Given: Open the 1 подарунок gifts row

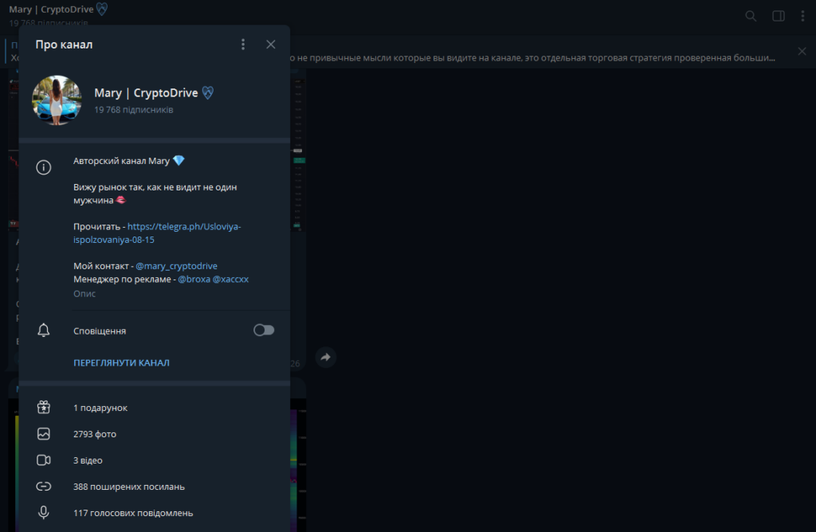Looking at the screenshot, I should (154, 408).
